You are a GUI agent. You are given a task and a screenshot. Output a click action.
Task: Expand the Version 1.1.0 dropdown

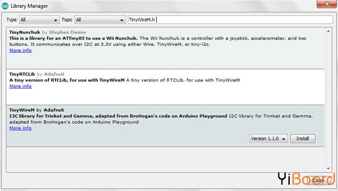[x=269, y=139]
